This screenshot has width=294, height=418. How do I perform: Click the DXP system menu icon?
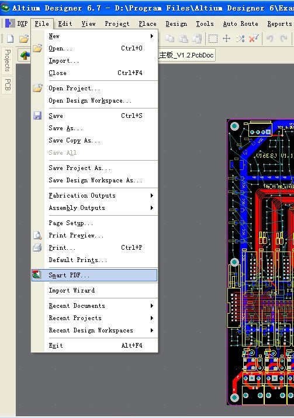[10, 23]
